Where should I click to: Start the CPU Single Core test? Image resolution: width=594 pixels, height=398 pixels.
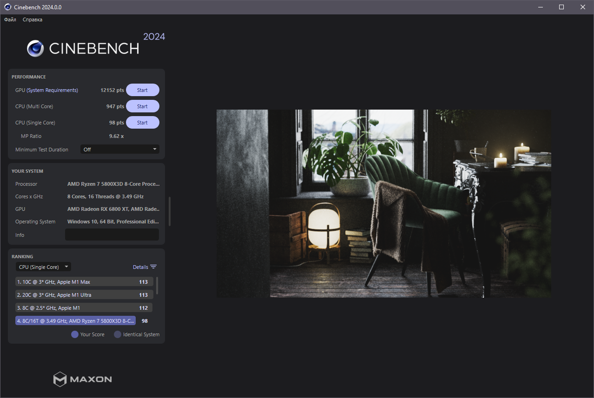[143, 123]
